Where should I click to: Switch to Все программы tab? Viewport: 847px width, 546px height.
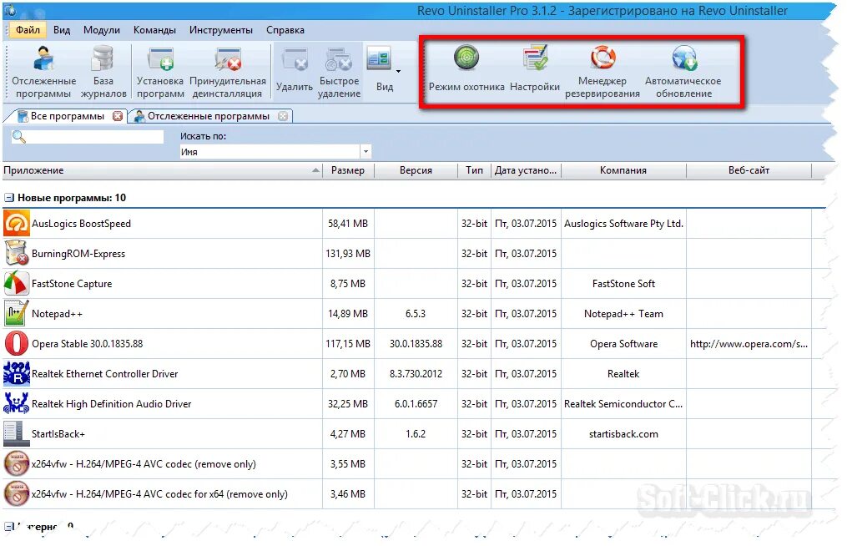(67, 116)
